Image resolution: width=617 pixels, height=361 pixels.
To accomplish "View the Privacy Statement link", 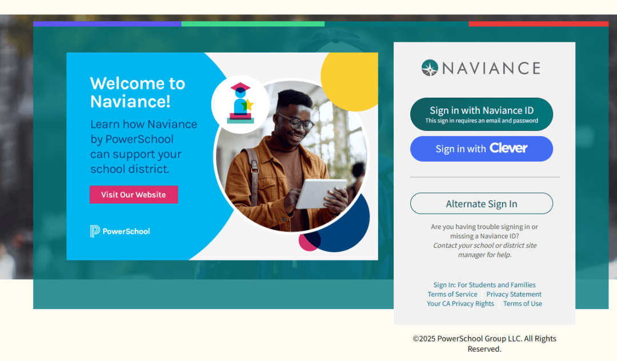I will 514,294.
